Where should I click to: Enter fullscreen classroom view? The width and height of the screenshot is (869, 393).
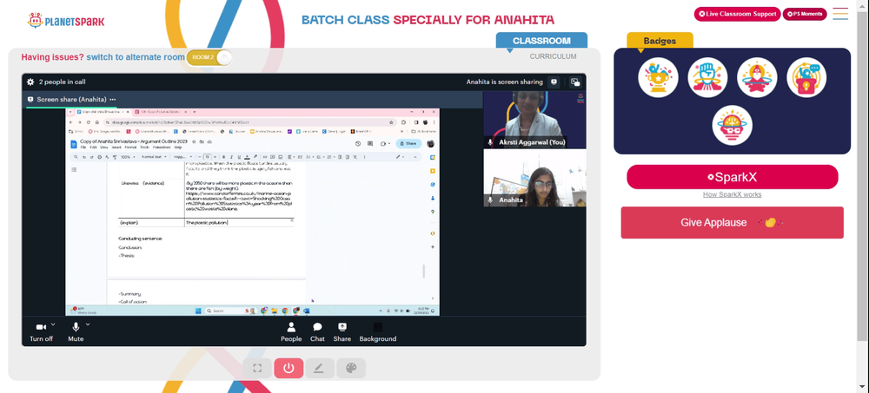click(257, 368)
